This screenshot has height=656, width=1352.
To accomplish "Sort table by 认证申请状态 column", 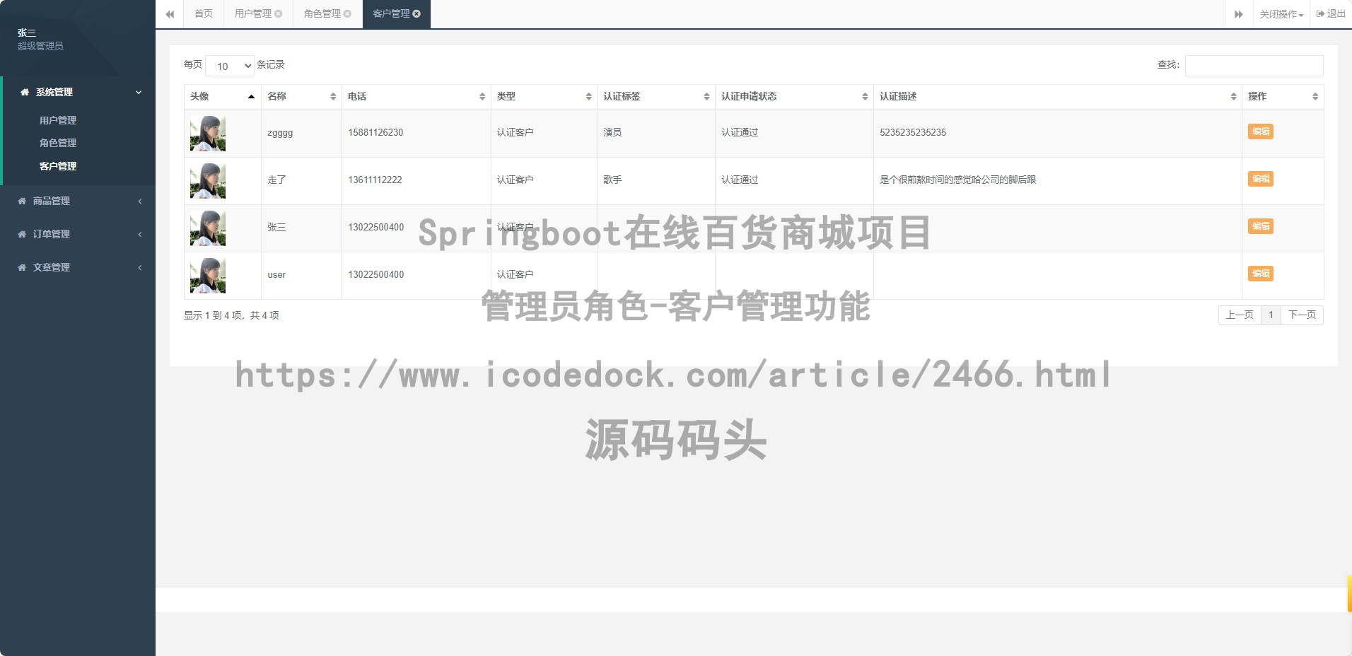I will pyautogui.click(x=794, y=97).
